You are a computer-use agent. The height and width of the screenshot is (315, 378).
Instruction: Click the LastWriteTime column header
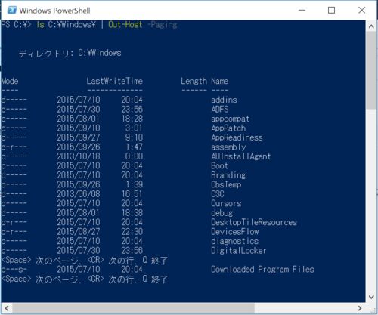click(115, 81)
